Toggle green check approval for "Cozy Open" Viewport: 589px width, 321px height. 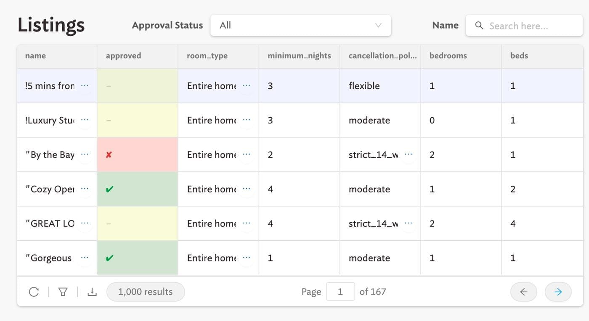click(109, 189)
